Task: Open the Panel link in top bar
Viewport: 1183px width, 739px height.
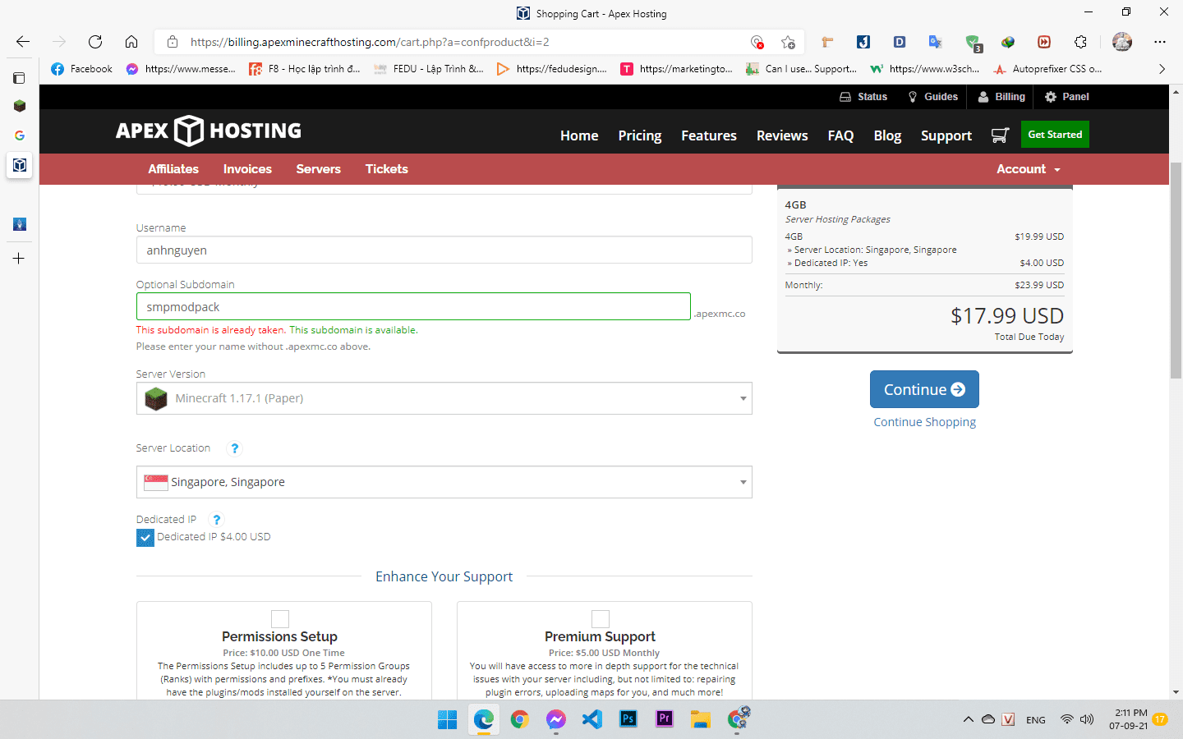Action: (x=1066, y=97)
